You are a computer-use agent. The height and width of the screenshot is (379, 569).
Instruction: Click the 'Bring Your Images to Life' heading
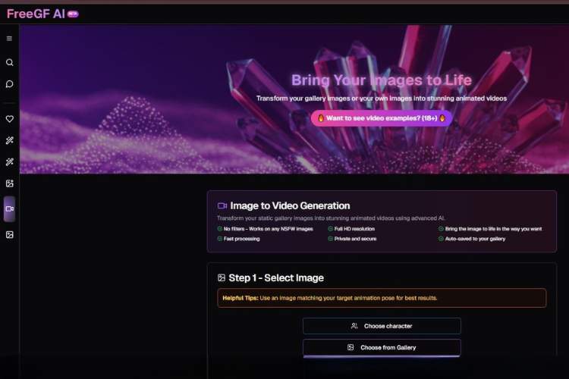coord(381,80)
